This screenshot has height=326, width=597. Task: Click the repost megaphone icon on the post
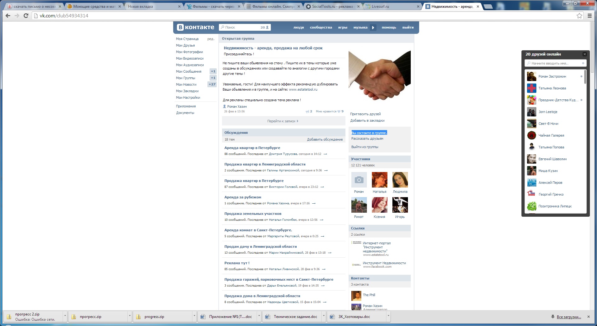[308, 111]
